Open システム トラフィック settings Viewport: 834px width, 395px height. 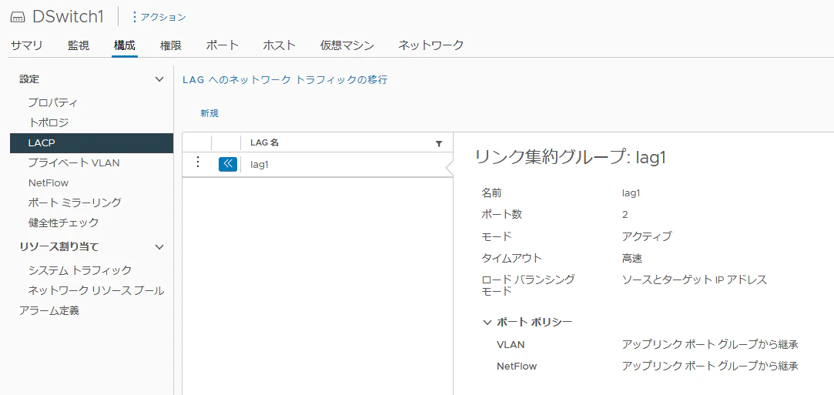[x=80, y=270]
